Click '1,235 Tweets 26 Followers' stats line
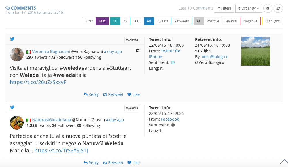Viewport: 288px width, 167px height. pyautogui.click(x=63, y=126)
